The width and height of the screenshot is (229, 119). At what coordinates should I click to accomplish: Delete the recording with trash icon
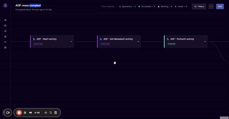point(56,113)
